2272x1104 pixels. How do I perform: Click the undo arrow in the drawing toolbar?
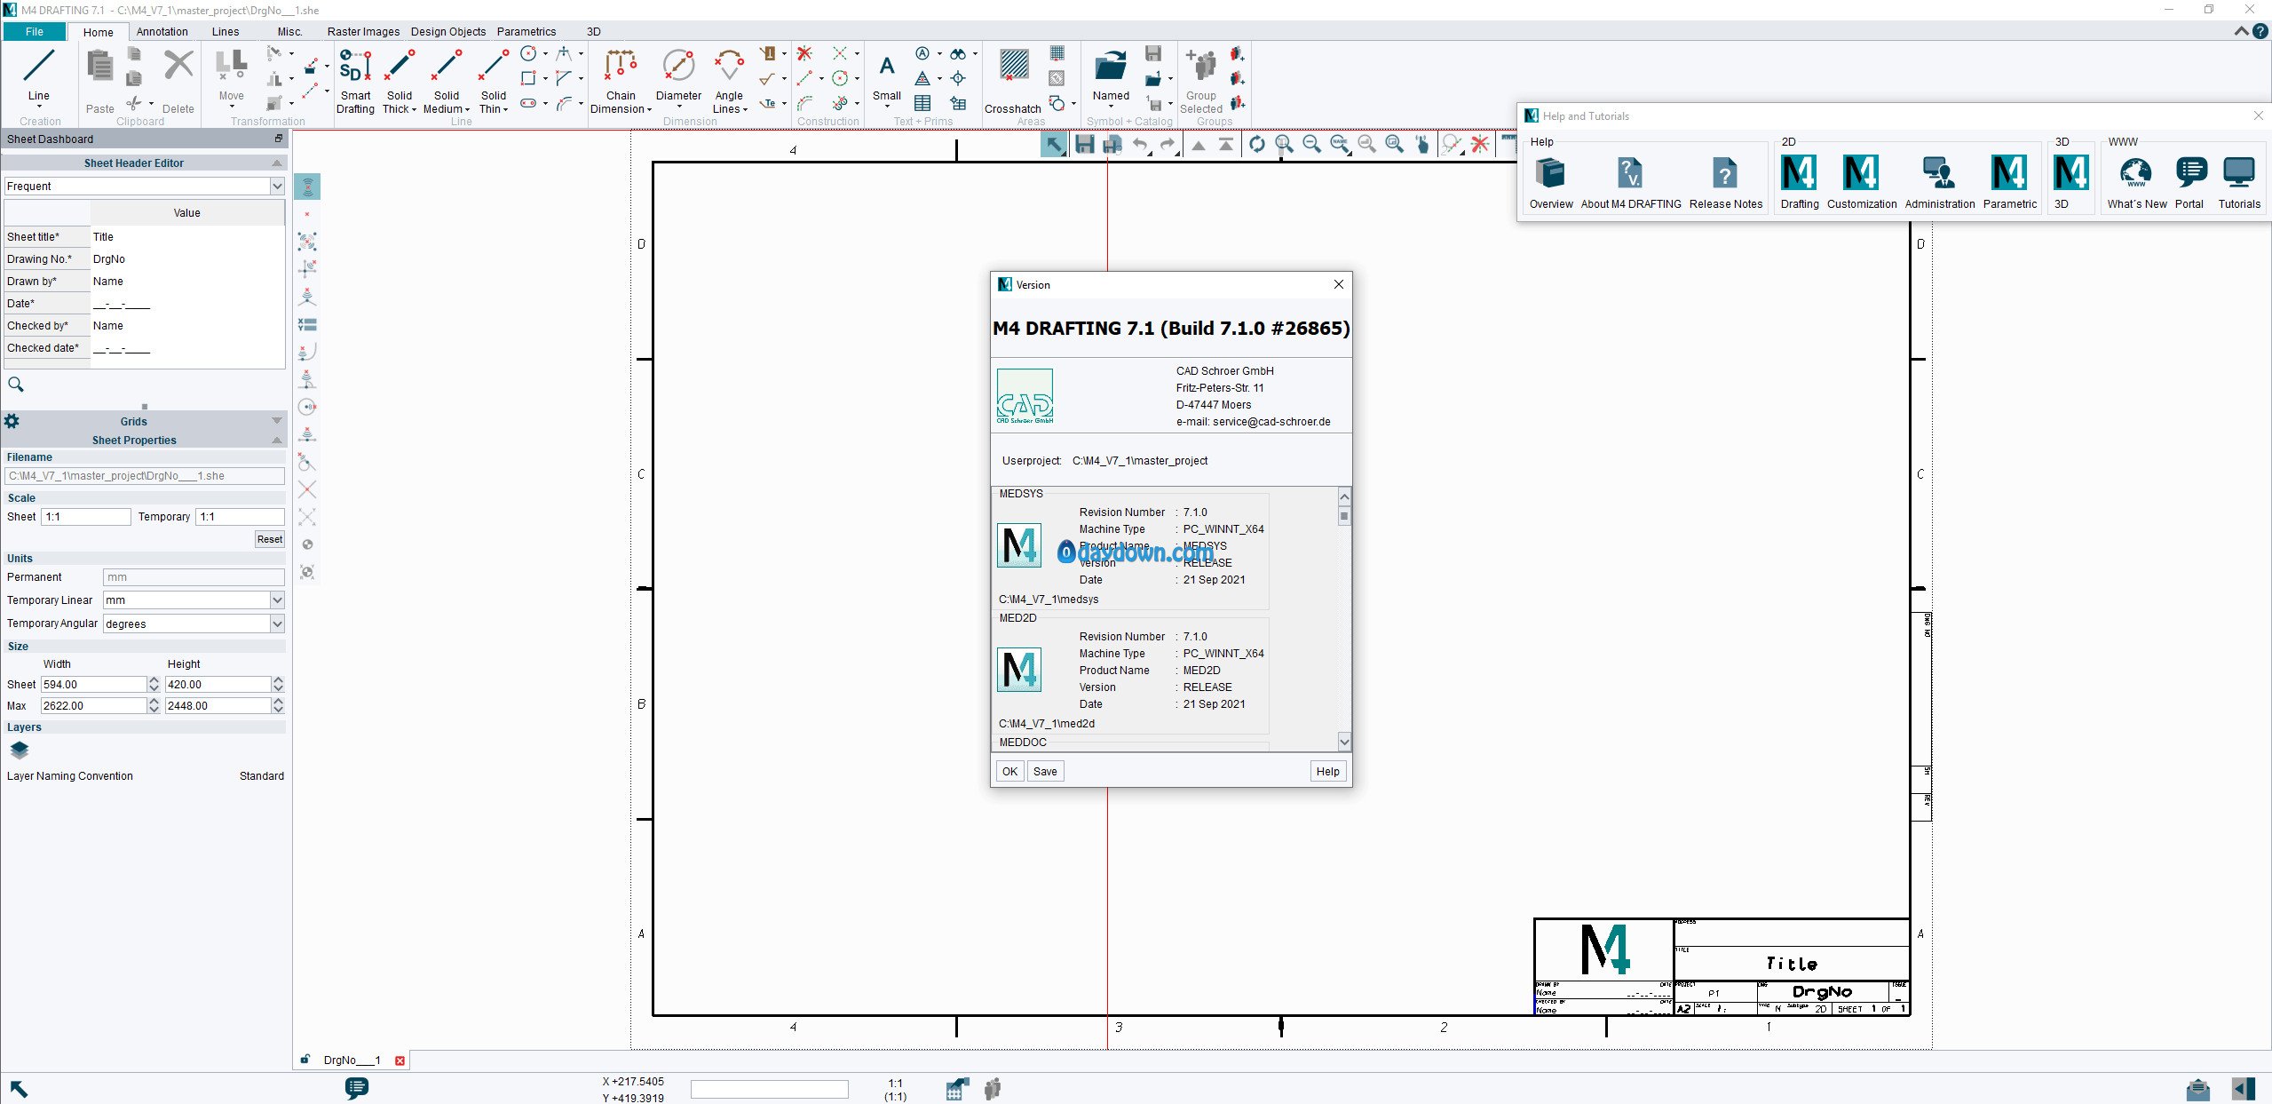click(x=1141, y=144)
